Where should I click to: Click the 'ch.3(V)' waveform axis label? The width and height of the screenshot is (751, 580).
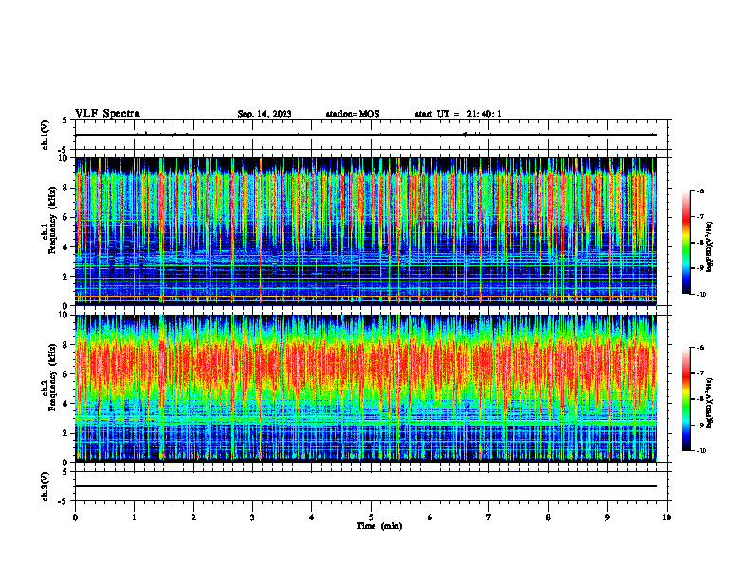click(x=46, y=486)
